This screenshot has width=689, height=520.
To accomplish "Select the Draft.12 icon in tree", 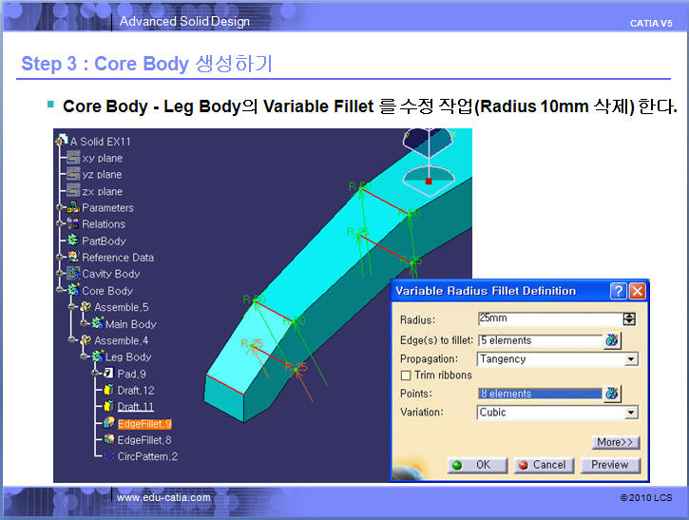I will (x=109, y=391).
